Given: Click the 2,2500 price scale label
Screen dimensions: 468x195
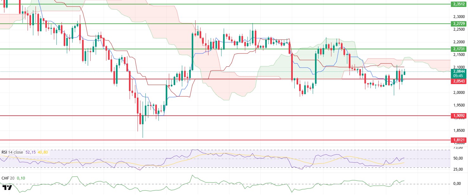Looking at the screenshot, I should click(x=458, y=29).
